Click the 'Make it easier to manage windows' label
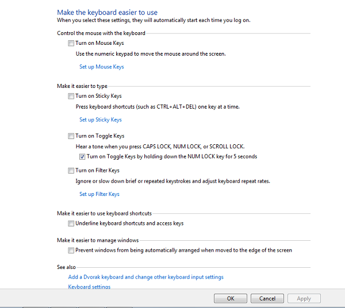 (98, 240)
